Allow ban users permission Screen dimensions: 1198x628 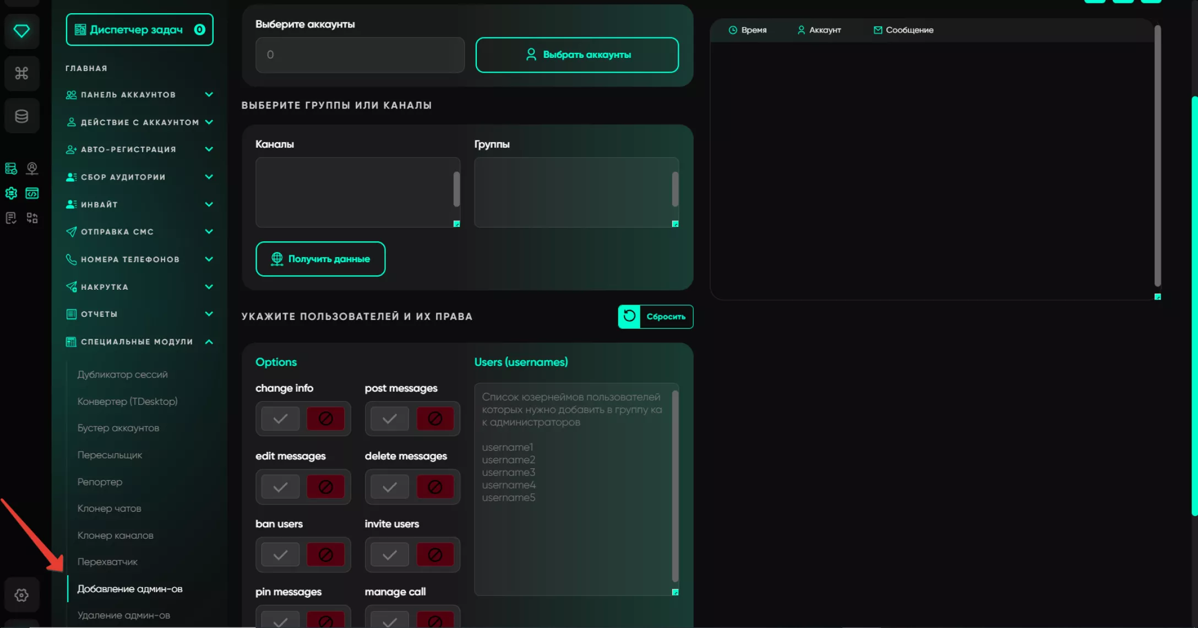point(280,555)
